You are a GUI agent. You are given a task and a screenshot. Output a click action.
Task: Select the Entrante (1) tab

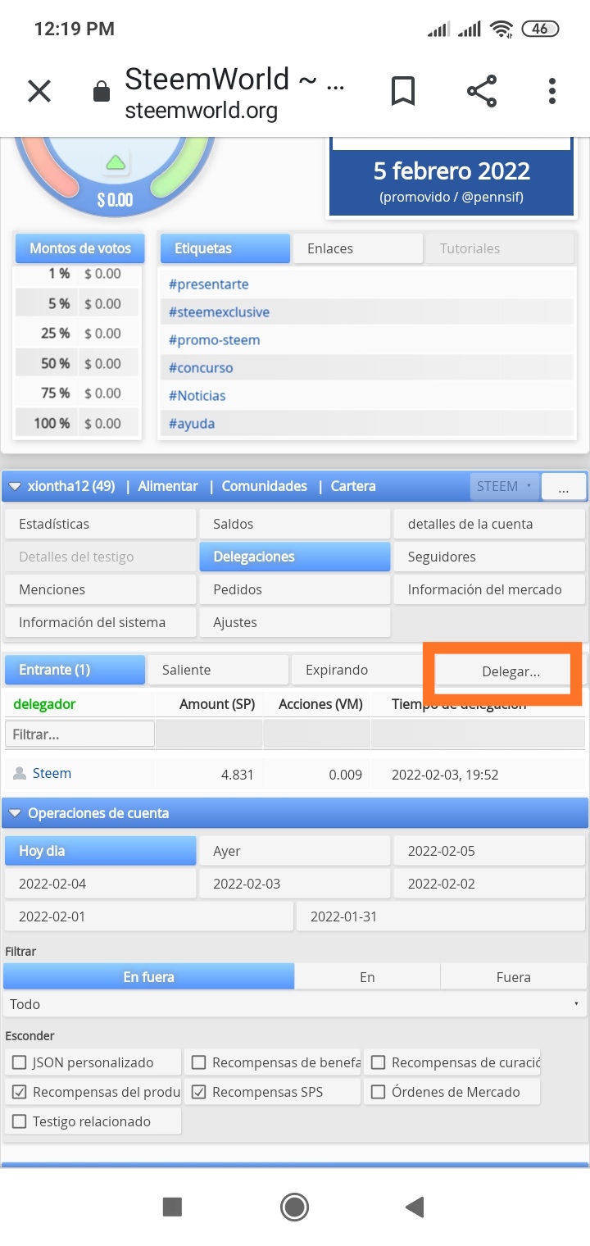point(75,670)
